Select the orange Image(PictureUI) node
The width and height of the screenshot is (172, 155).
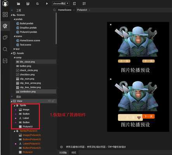[32, 135]
